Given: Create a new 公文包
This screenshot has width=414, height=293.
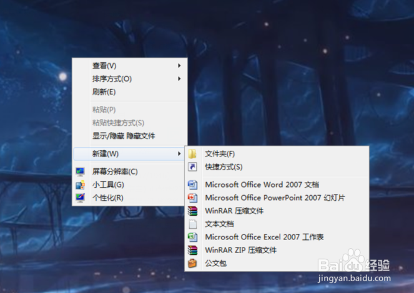Looking at the screenshot, I should click(x=277, y=263).
